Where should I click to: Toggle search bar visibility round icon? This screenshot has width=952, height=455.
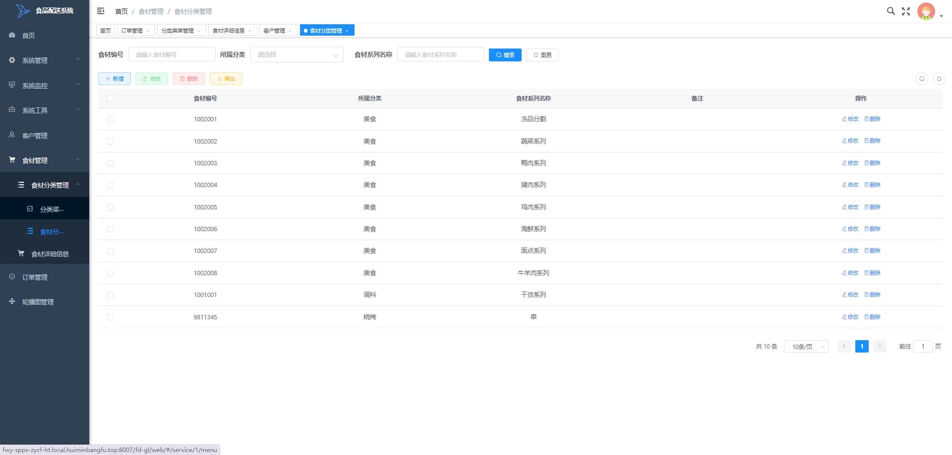click(x=922, y=79)
